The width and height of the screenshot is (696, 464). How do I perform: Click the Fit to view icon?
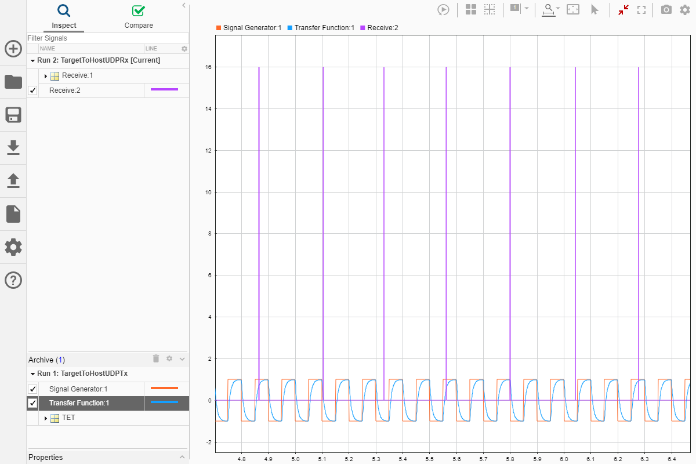(x=573, y=10)
